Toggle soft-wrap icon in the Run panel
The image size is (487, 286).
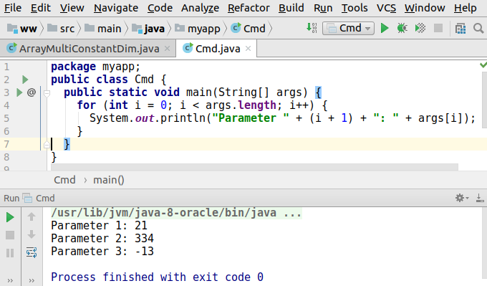(x=32, y=252)
